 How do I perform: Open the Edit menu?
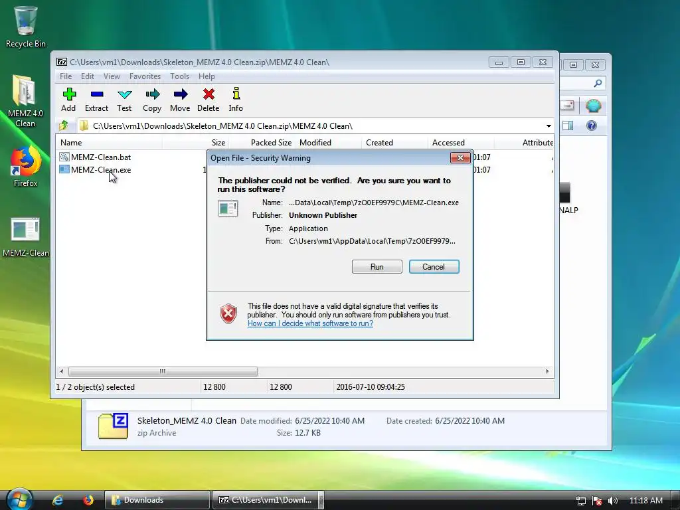click(x=87, y=76)
